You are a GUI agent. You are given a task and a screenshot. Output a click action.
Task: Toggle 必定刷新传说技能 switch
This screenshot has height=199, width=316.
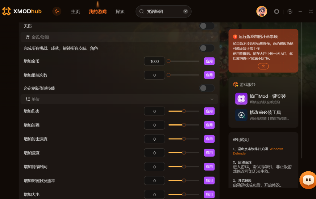(x=207, y=88)
